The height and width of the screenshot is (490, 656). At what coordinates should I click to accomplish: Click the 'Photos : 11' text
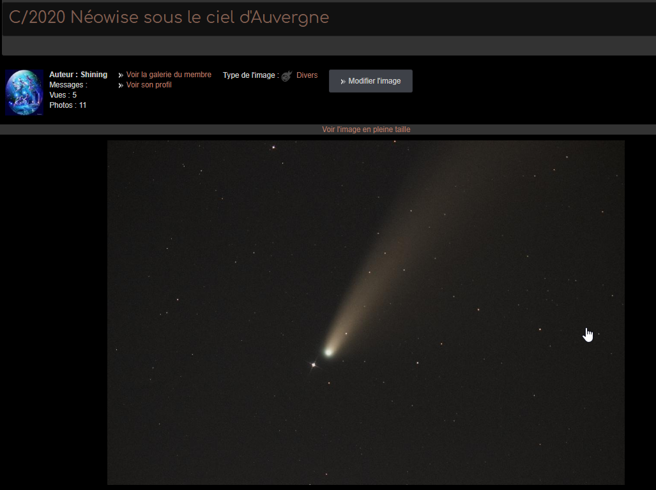[x=68, y=105]
